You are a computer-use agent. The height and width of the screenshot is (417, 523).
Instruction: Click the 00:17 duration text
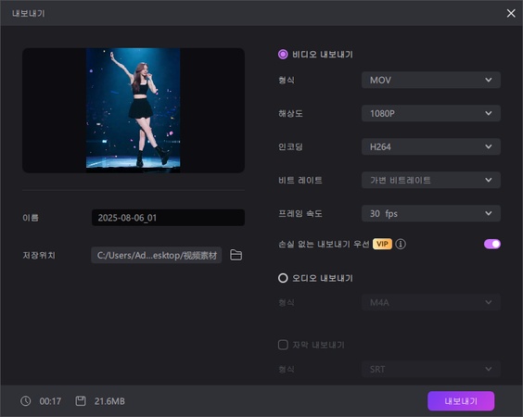click(50, 401)
